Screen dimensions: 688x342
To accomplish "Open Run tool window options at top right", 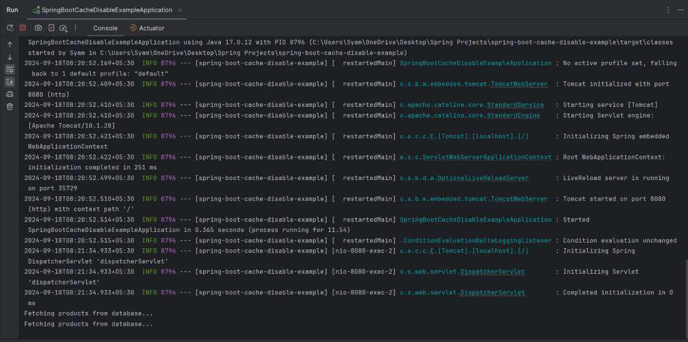I will pos(668,9).
